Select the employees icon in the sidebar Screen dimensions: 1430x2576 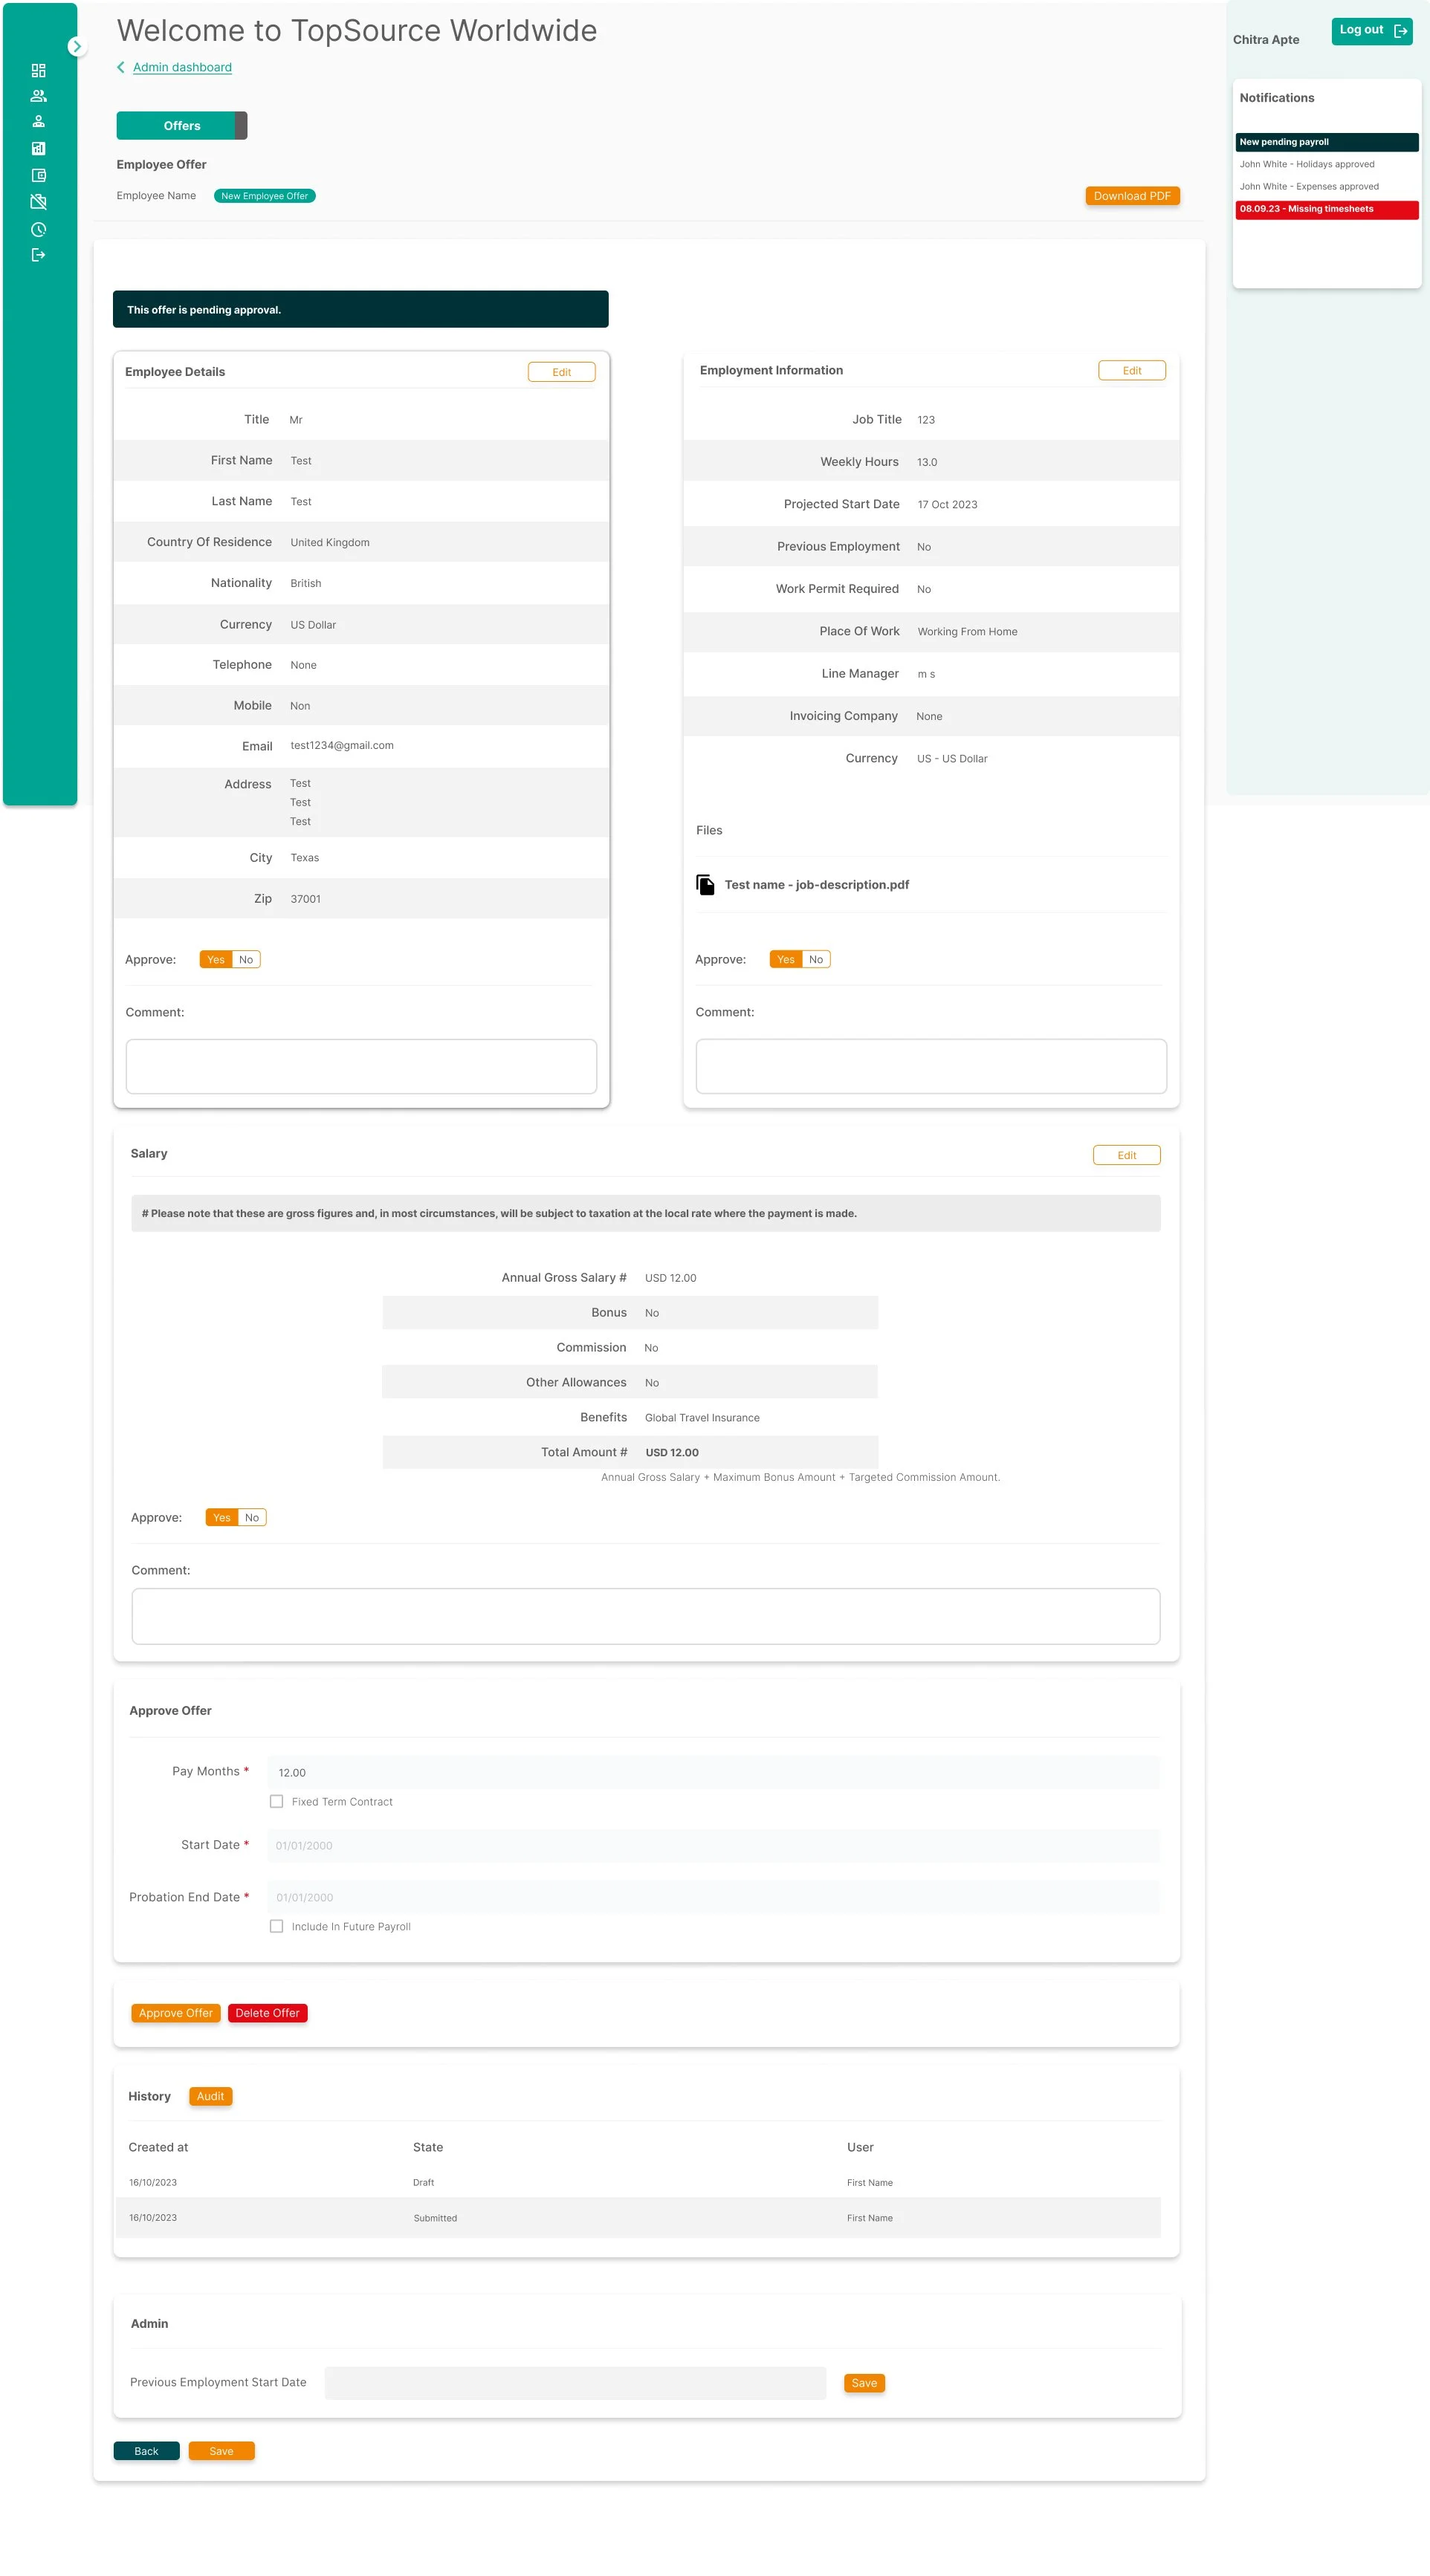pyautogui.click(x=39, y=95)
